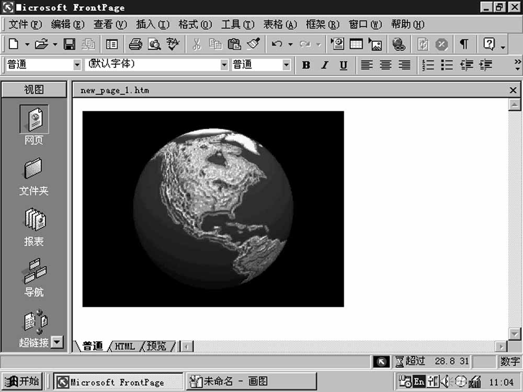
Task: Click the Refresh toolbar icon
Action: coord(423,44)
